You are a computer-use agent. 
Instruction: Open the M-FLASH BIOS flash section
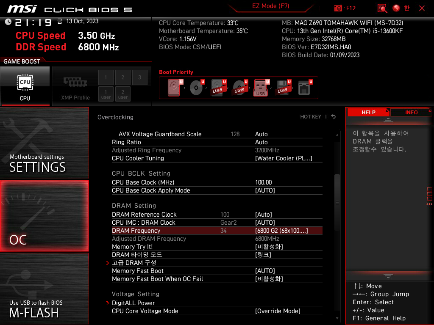coord(44,289)
